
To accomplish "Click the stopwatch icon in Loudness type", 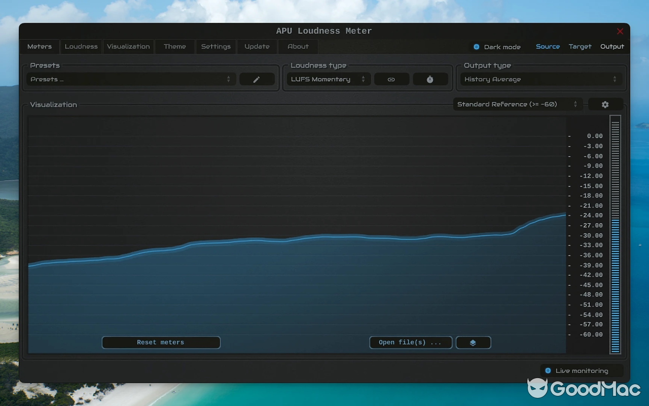I will (x=430, y=79).
